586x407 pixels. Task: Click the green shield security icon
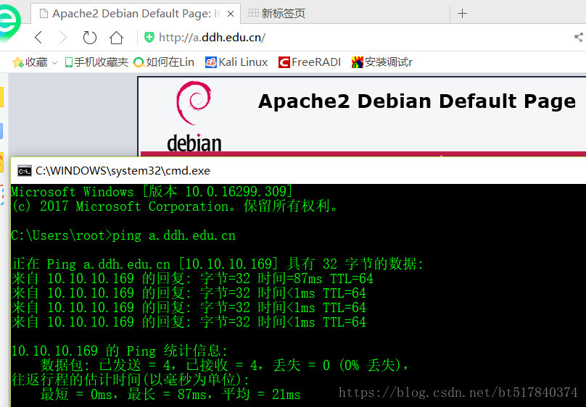(149, 38)
